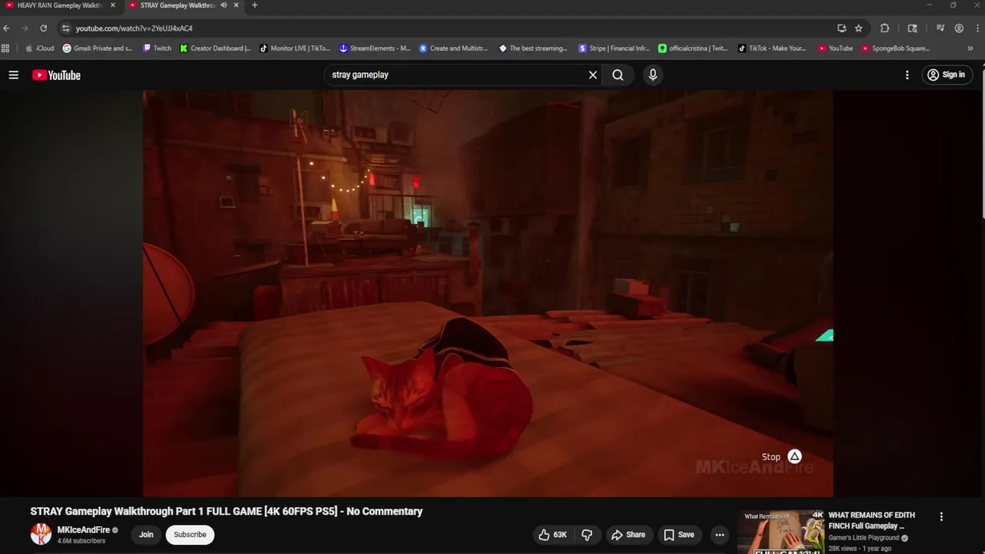
Task: Close the STRAY Gameplay browser tab
Action: click(x=236, y=5)
